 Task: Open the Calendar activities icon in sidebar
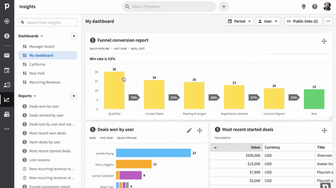(x=7, y=70)
